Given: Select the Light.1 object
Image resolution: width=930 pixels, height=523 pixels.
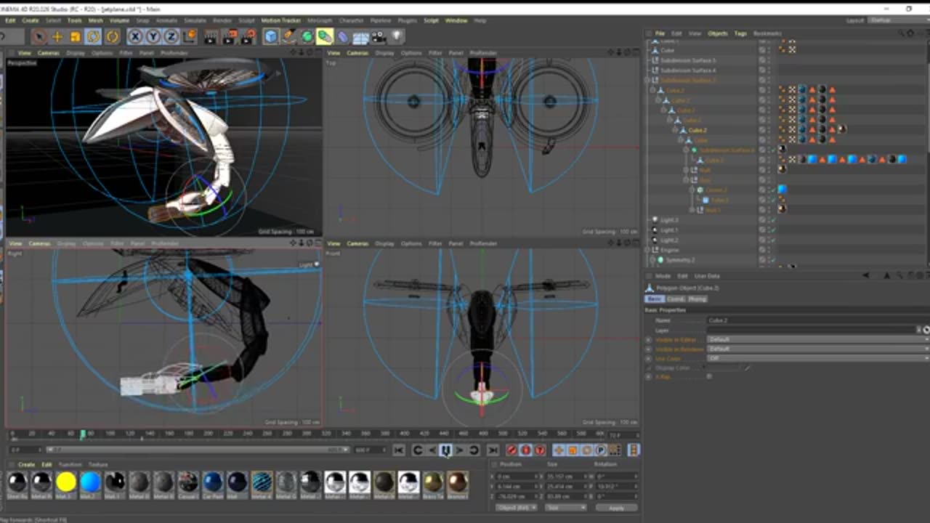Looking at the screenshot, I should coord(669,230).
